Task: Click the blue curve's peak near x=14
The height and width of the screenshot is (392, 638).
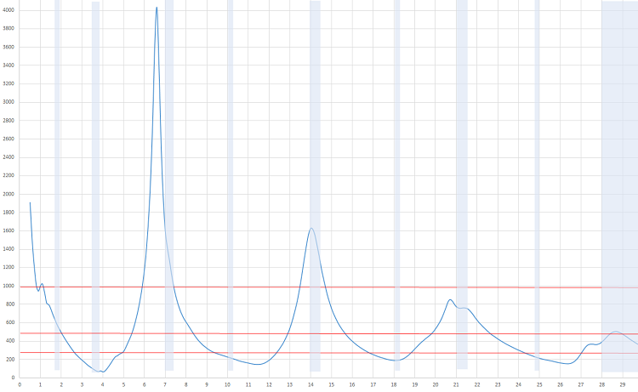Action: click(311, 228)
